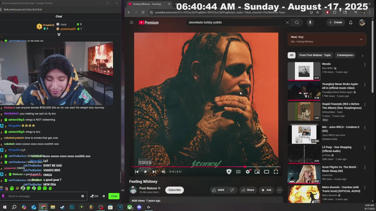
Task: Open Kick chat settings gear
Action: point(104,196)
